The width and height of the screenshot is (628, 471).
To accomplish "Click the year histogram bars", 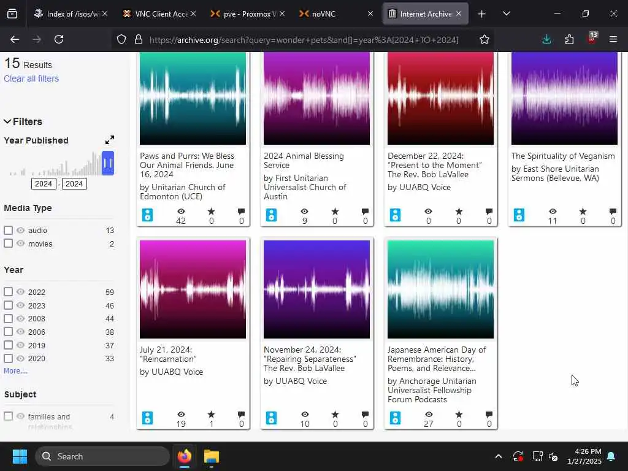I will click(x=56, y=164).
